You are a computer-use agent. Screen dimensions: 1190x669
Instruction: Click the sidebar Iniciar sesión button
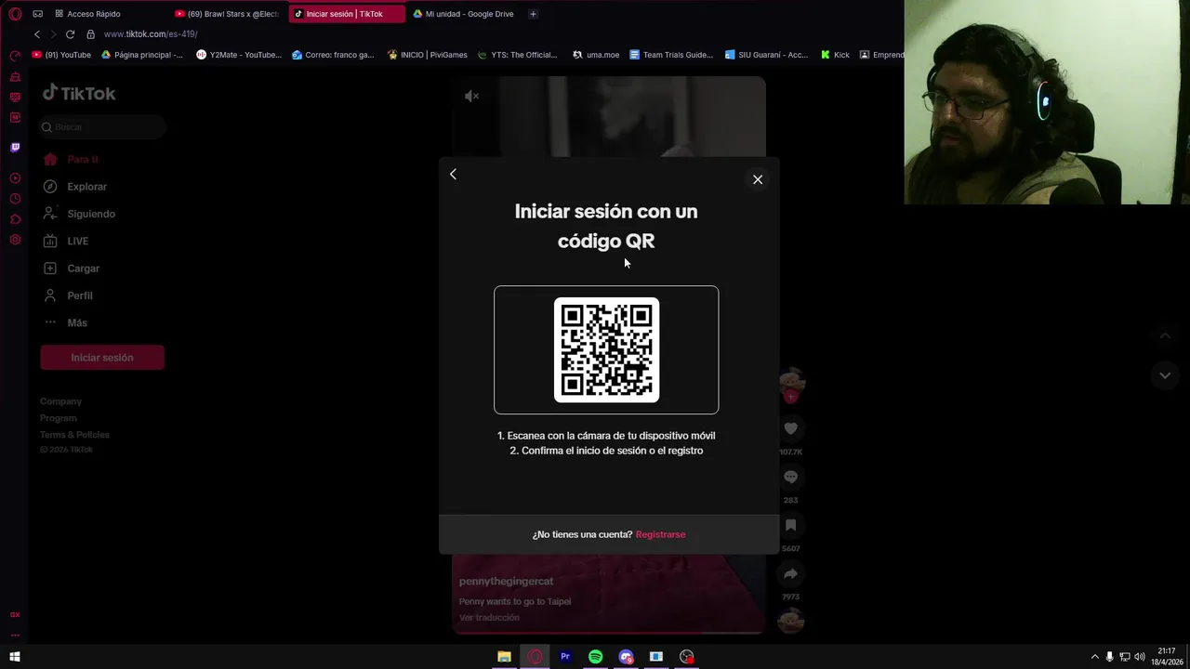click(x=102, y=358)
